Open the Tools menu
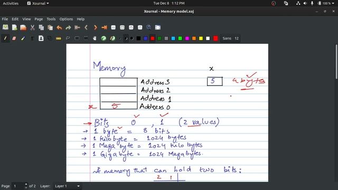The width and height of the screenshot is (338, 190). [x=51, y=19]
